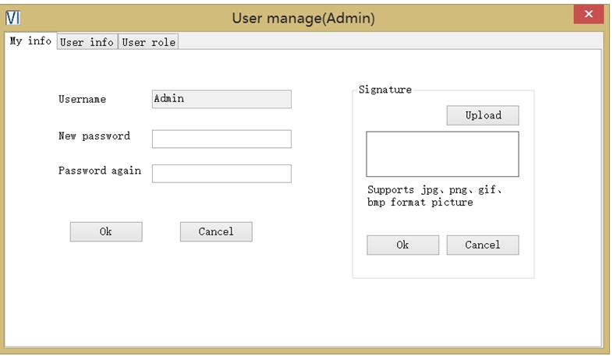Click the empty signature preview box
This screenshot has width=613, height=356.
click(442, 154)
